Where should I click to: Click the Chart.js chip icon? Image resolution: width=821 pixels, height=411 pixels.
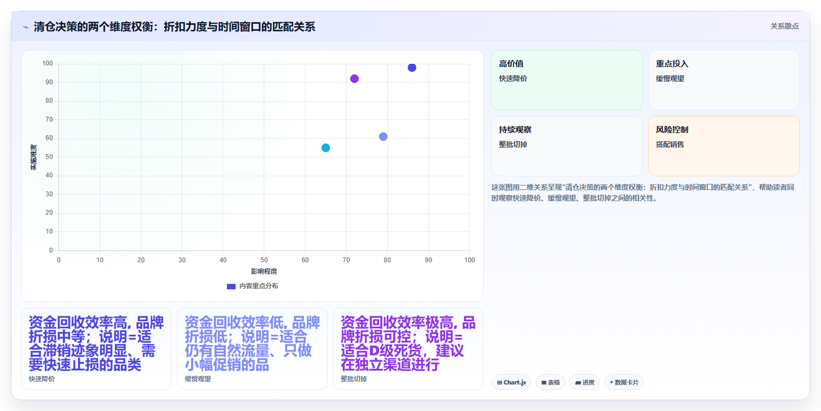click(499, 382)
